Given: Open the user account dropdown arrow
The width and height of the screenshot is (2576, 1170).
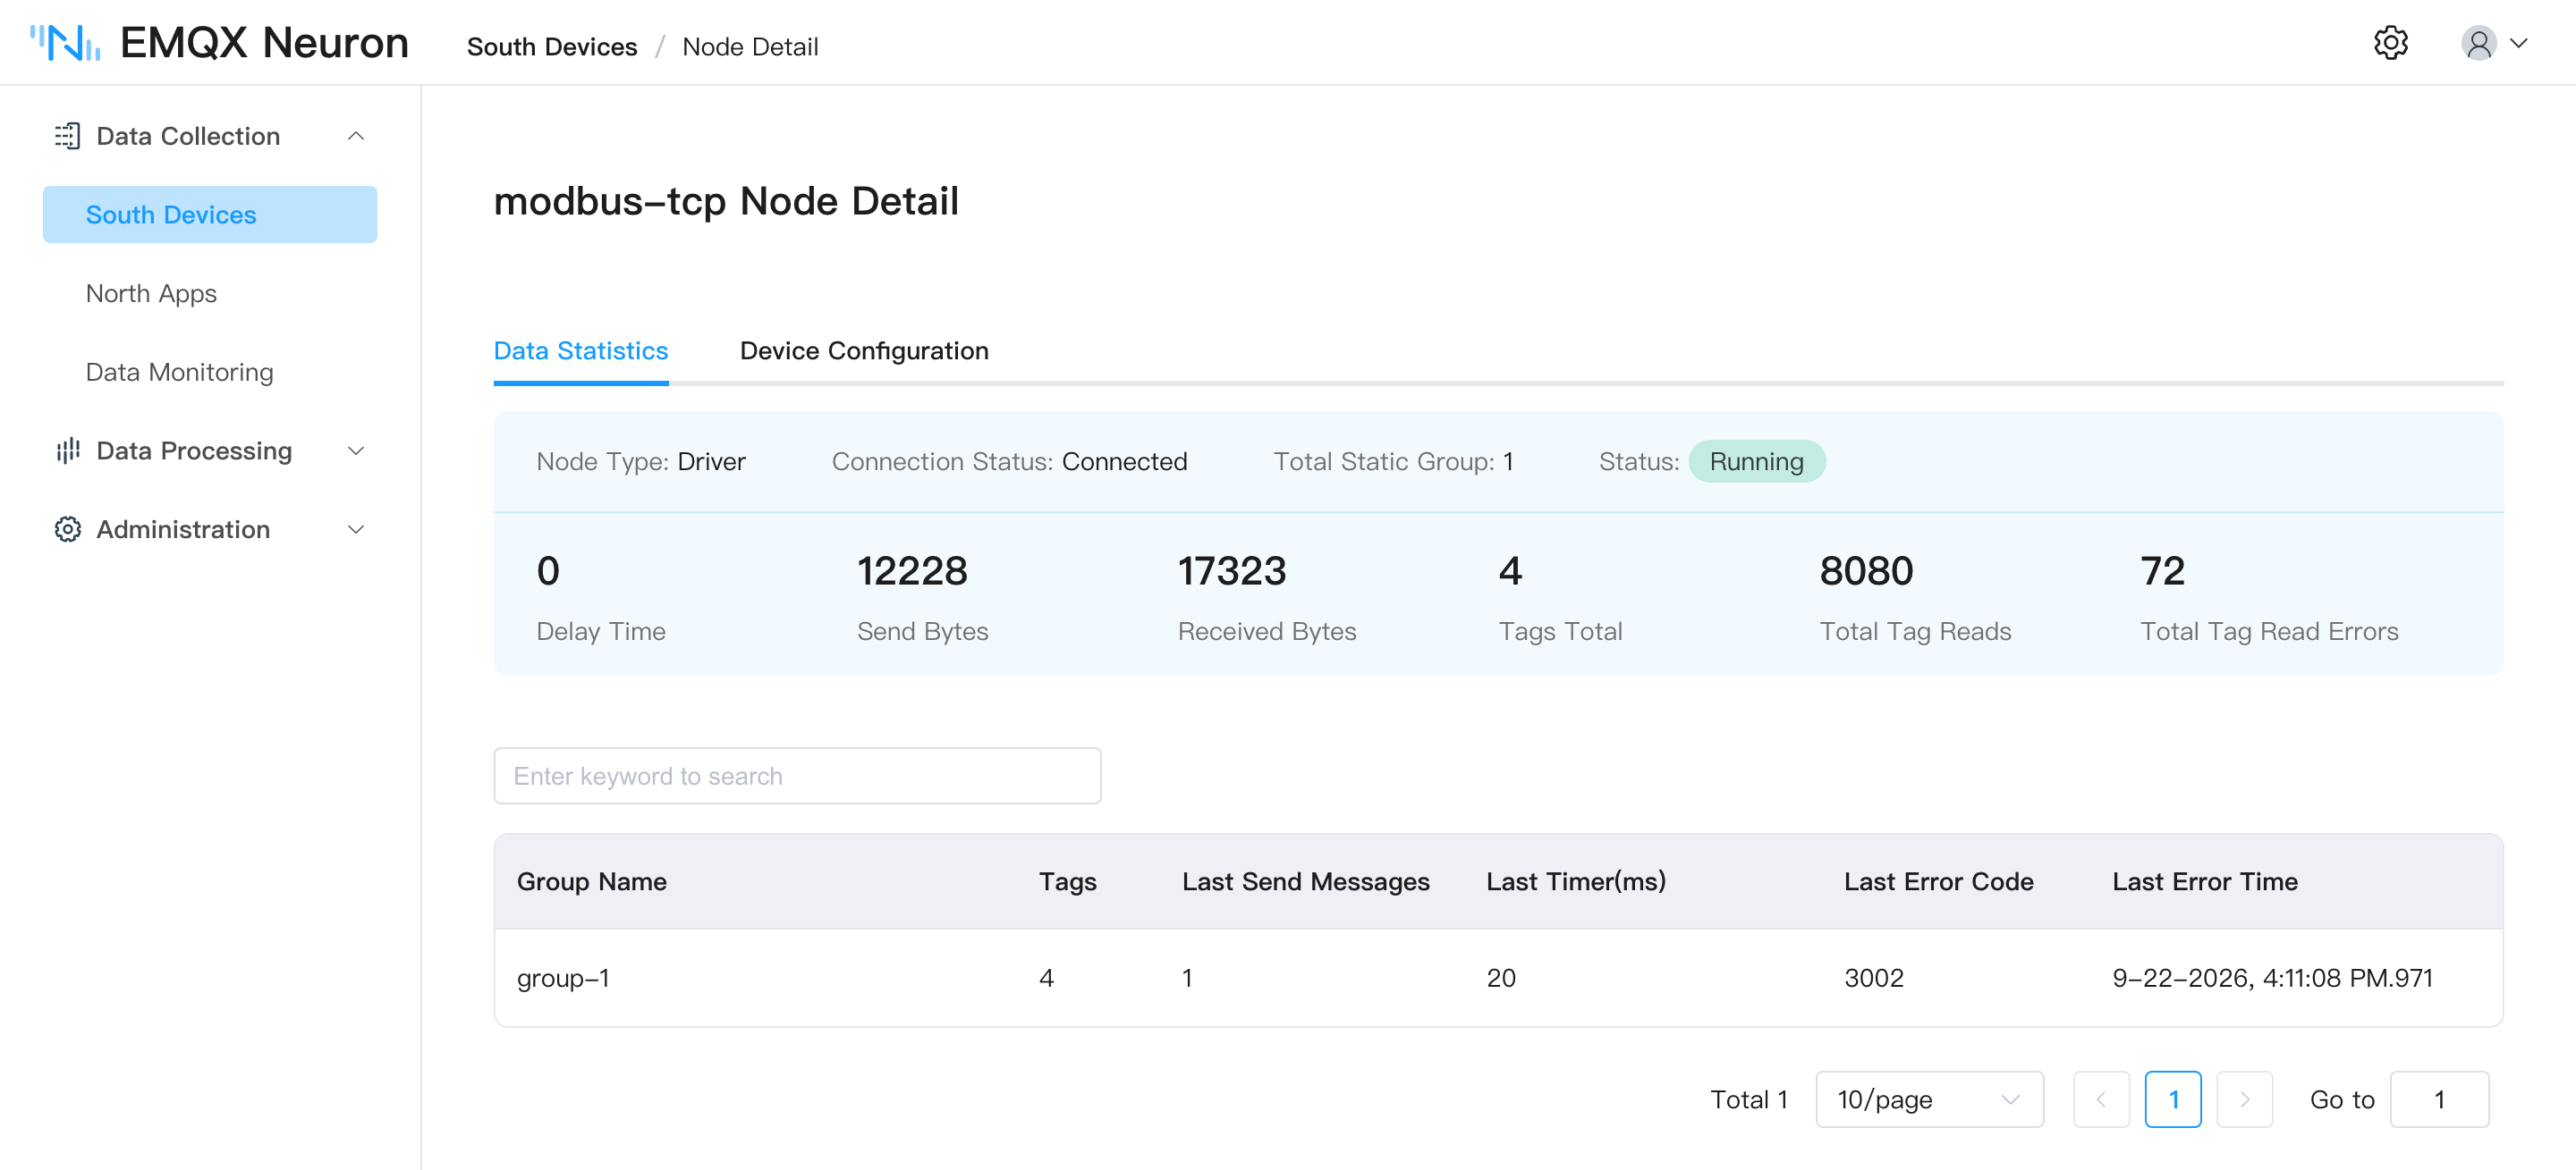Looking at the screenshot, I should pyautogui.click(x=2519, y=43).
